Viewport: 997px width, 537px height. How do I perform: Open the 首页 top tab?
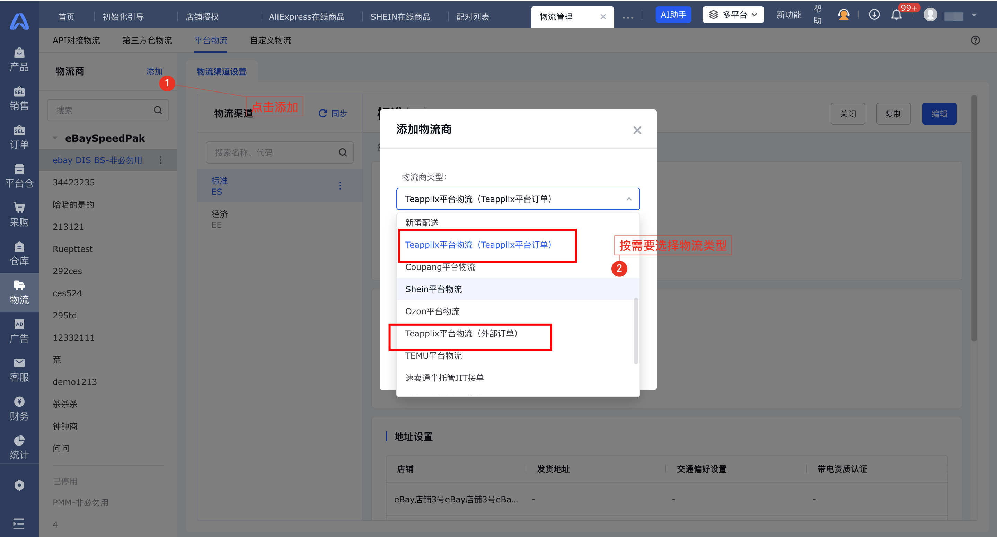click(x=66, y=17)
